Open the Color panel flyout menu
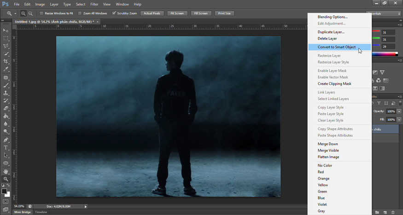 click(x=400, y=25)
